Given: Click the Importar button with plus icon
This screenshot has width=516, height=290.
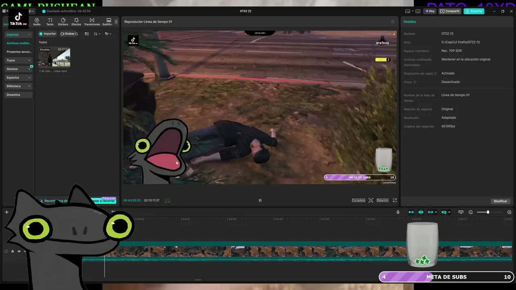Looking at the screenshot, I should pyautogui.click(x=48, y=34).
